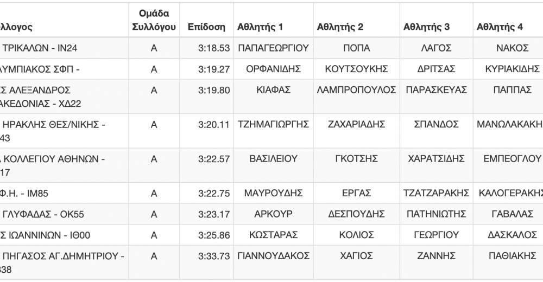Select athlete ΤΖΗΜΑΓΙΩΡΓΗΣ cell
543x282 pixels.
274,124
